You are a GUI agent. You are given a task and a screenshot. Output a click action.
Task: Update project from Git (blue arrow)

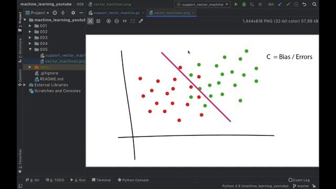[x=280, y=4]
